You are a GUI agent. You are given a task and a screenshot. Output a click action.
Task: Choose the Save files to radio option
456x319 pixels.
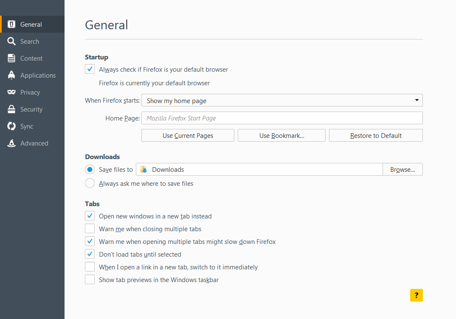coord(90,169)
